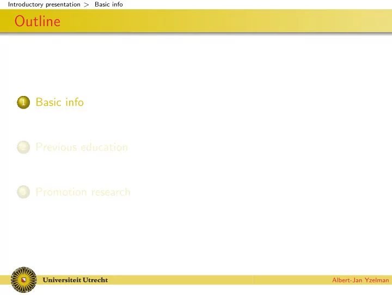Click the 'Outline' slide title
Viewport: 392px width, 295px height.
(x=38, y=21)
